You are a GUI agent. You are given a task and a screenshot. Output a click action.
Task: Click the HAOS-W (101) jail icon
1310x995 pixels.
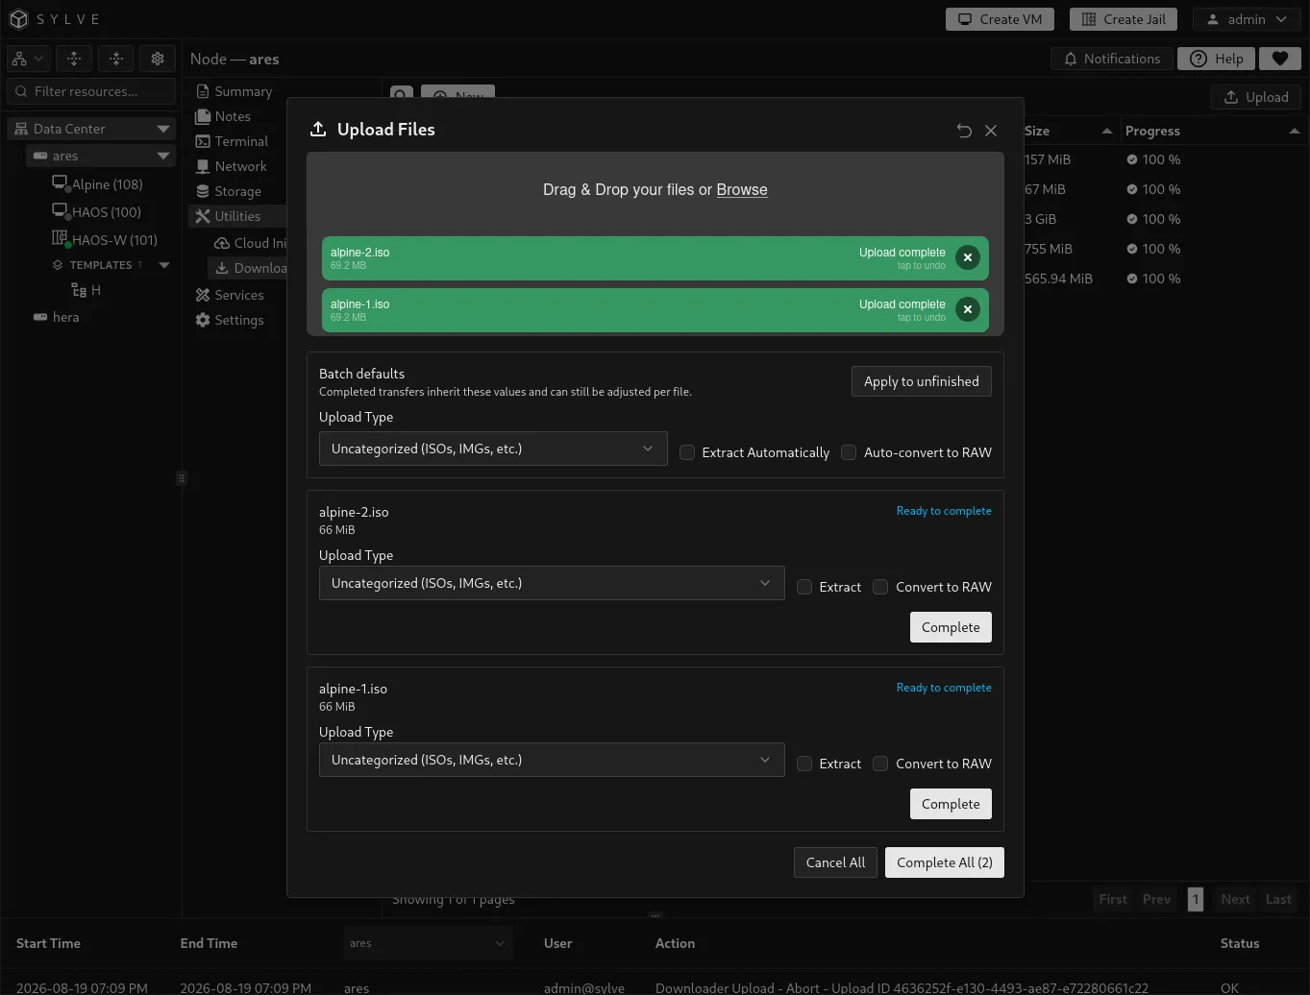[61, 238]
